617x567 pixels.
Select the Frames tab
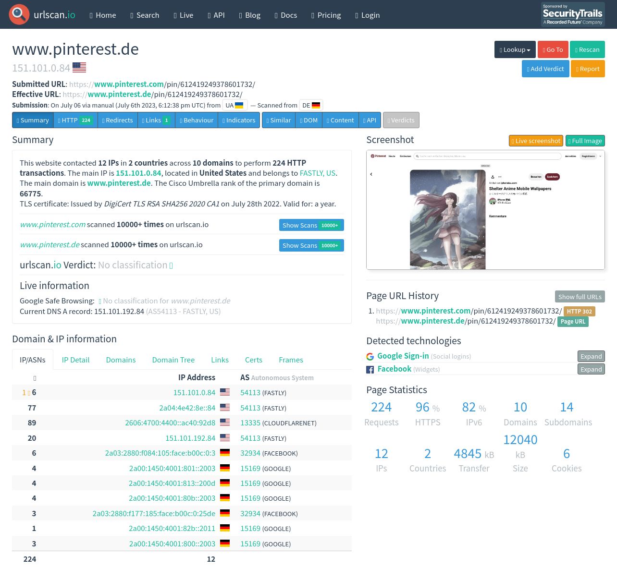(x=291, y=360)
